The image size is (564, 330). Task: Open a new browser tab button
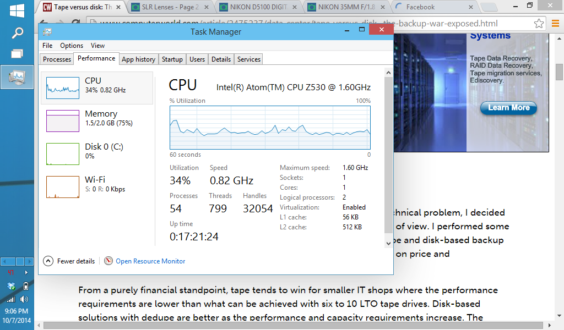point(489,7)
